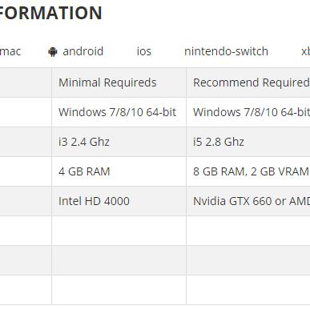Click the Recommend Requireds column header
Image resolution: width=310 pixels, height=310 pixels.
(248, 83)
